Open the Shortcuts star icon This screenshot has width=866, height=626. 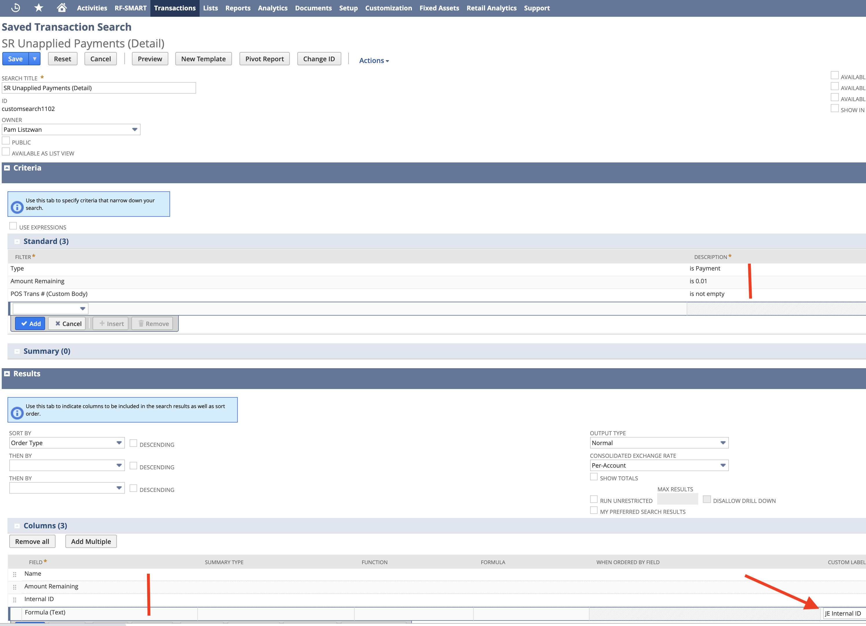click(x=38, y=8)
